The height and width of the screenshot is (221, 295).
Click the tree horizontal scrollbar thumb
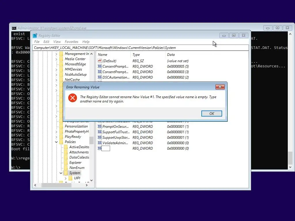click(x=56, y=185)
